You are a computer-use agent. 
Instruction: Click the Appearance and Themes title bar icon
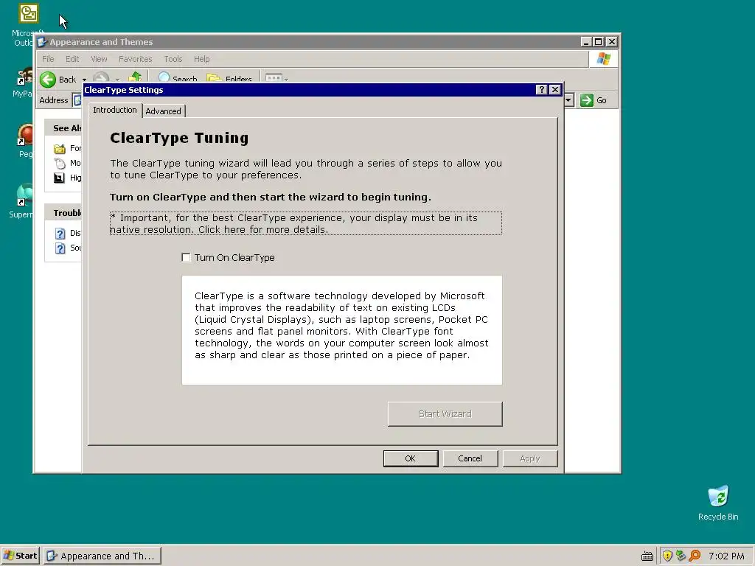point(42,42)
